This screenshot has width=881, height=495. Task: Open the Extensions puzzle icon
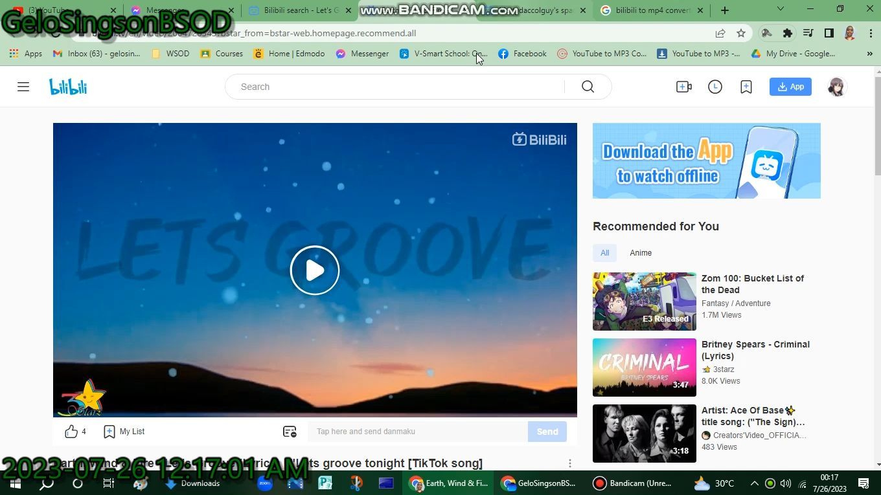(788, 33)
